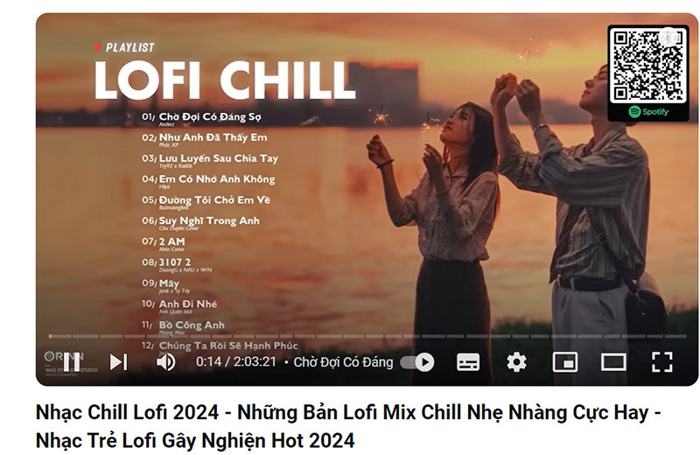Click track 01 'Chờ Đợi Có Đáng Sợ'

coord(201,117)
